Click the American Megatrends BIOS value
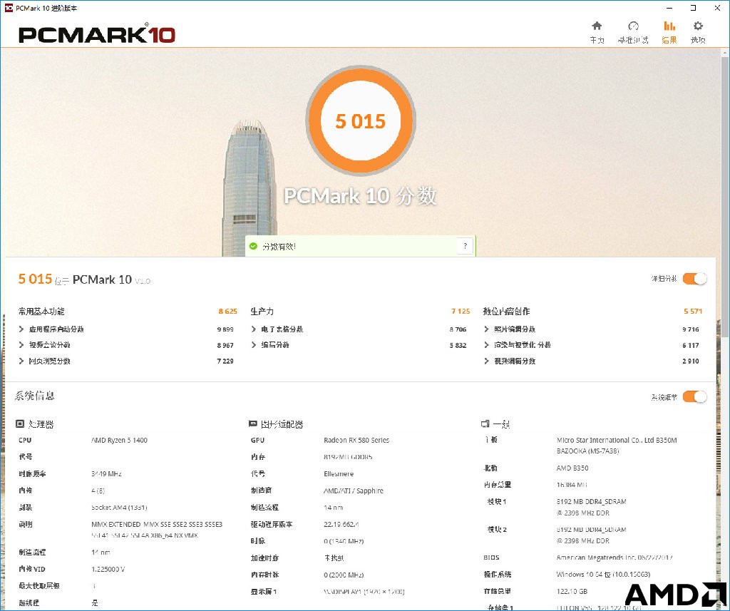This screenshot has width=730, height=611. point(614,558)
